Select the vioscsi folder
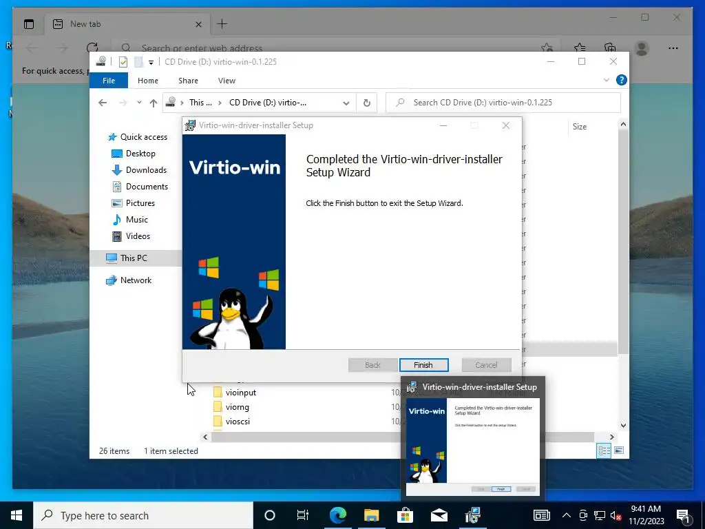705x529 pixels. click(x=231, y=422)
